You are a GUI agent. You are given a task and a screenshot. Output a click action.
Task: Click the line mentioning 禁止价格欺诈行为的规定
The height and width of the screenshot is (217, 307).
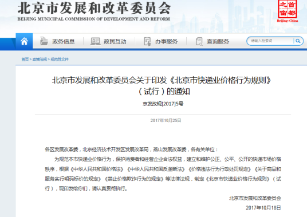tap(163, 179)
